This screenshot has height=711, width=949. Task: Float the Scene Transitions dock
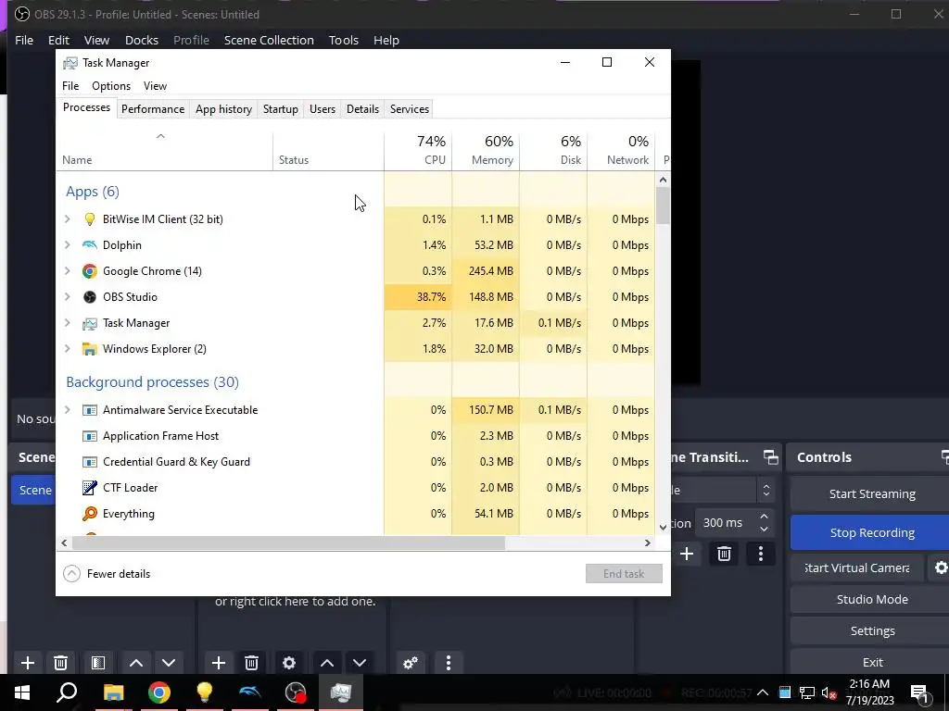(770, 457)
